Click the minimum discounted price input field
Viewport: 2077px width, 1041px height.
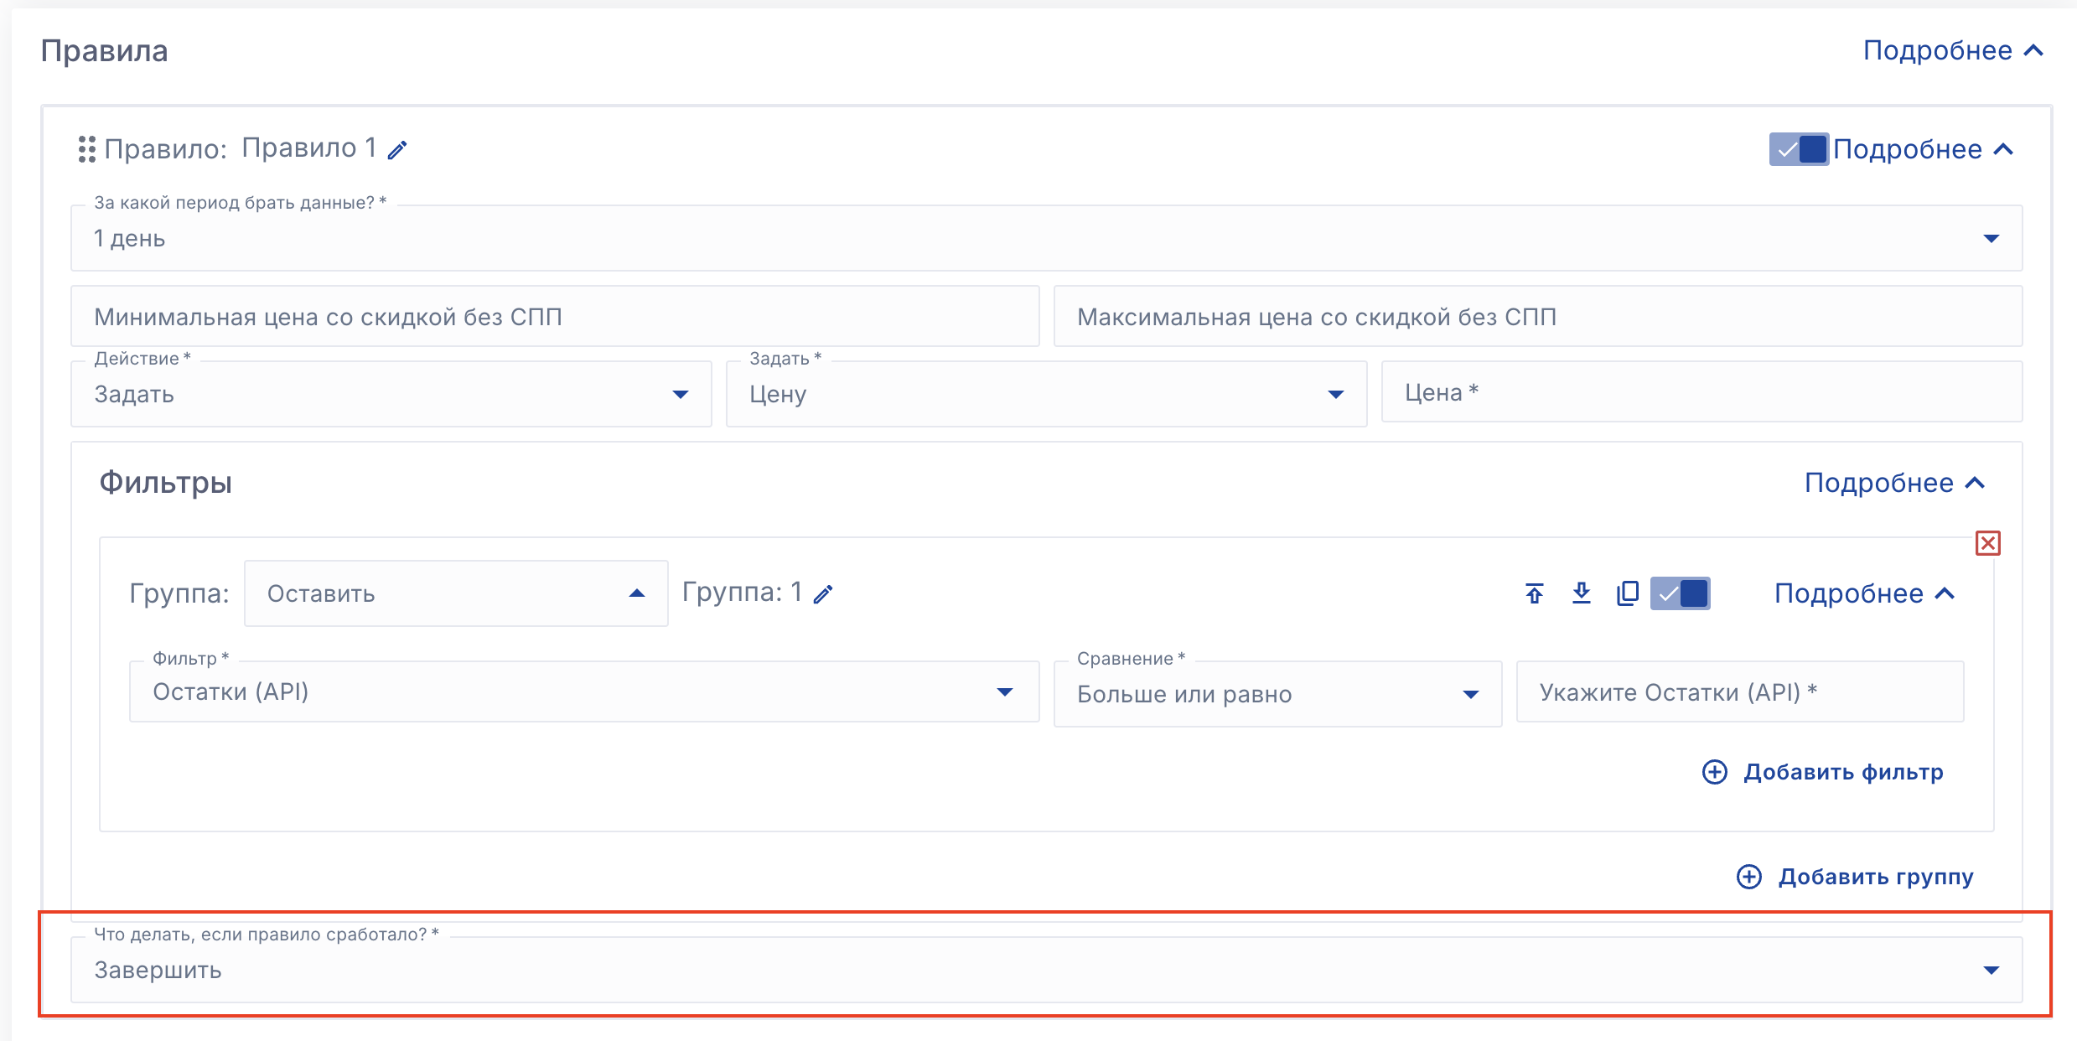point(554,317)
